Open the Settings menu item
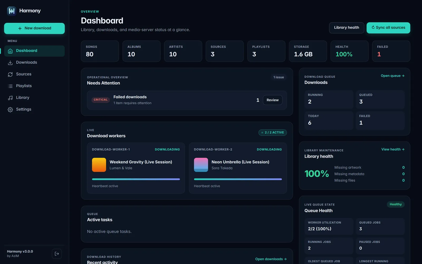The height and width of the screenshot is (264, 422). pyautogui.click(x=34, y=109)
